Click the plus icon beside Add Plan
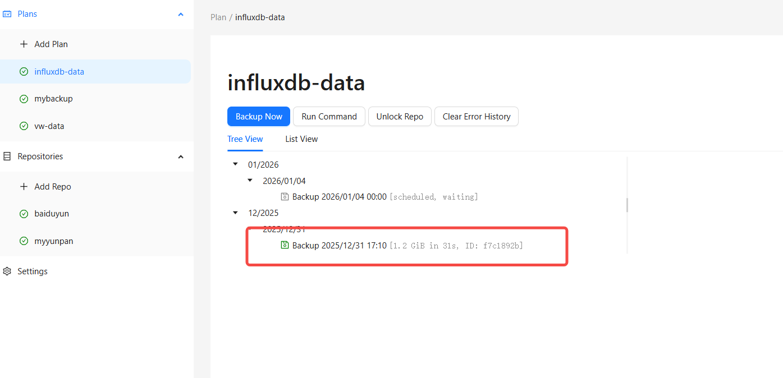The width and height of the screenshot is (783, 378). [24, 44]
